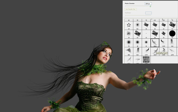
Task: Choose the soft round brush 45
Action: pos(137,43)
